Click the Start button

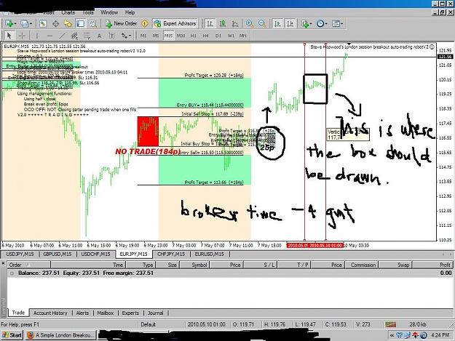[12, 335]
